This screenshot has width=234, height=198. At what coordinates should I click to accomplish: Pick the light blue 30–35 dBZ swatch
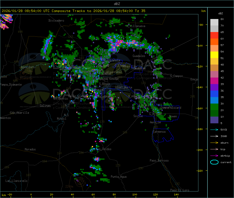click(x=214, y=100)
